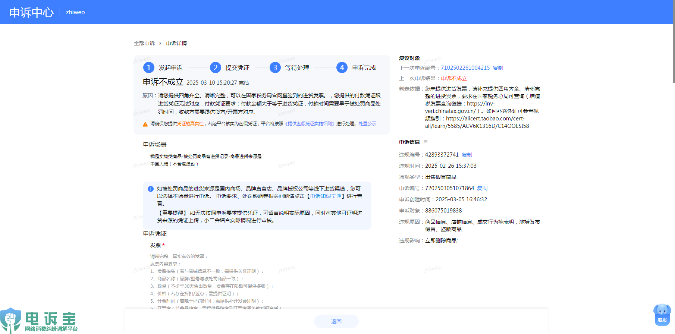The height and width of the screenshot is (334, 675).
Task: Select step 2 circle 提交凭证
Action: 216,67
